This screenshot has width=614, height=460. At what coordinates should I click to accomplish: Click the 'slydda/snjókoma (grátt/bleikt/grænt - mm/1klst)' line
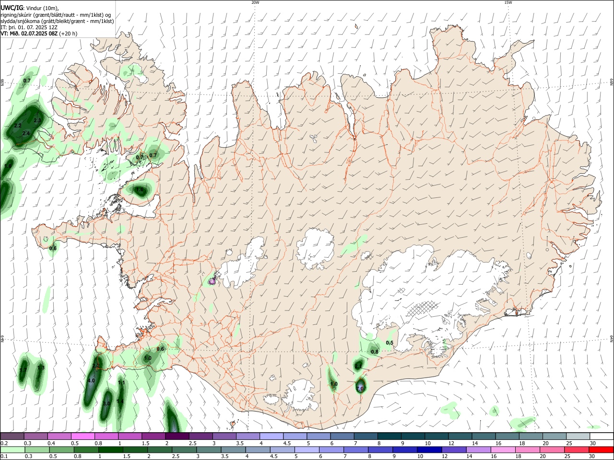57,21
